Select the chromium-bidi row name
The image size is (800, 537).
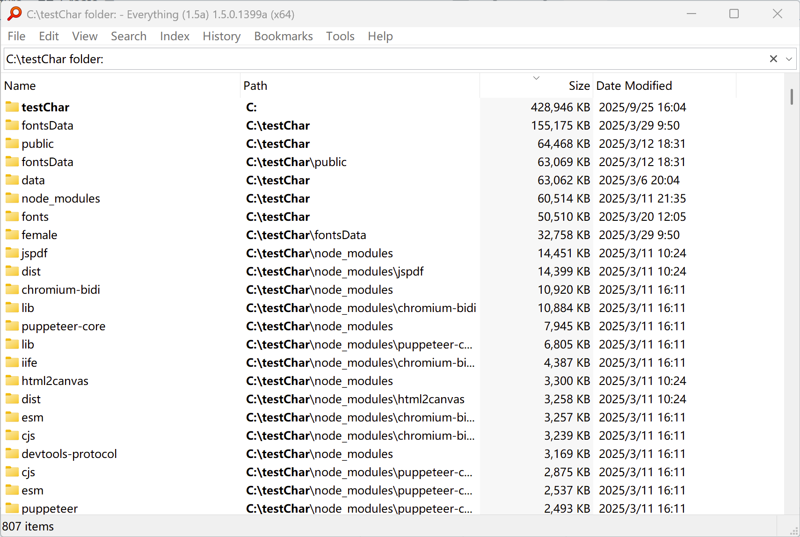61,290
